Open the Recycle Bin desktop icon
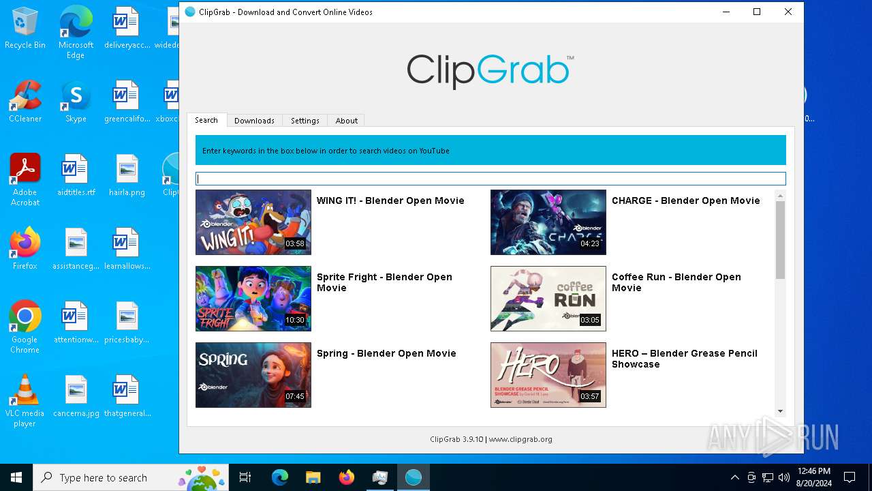Viewport: 872px width, 491px height. coord(25,28)
